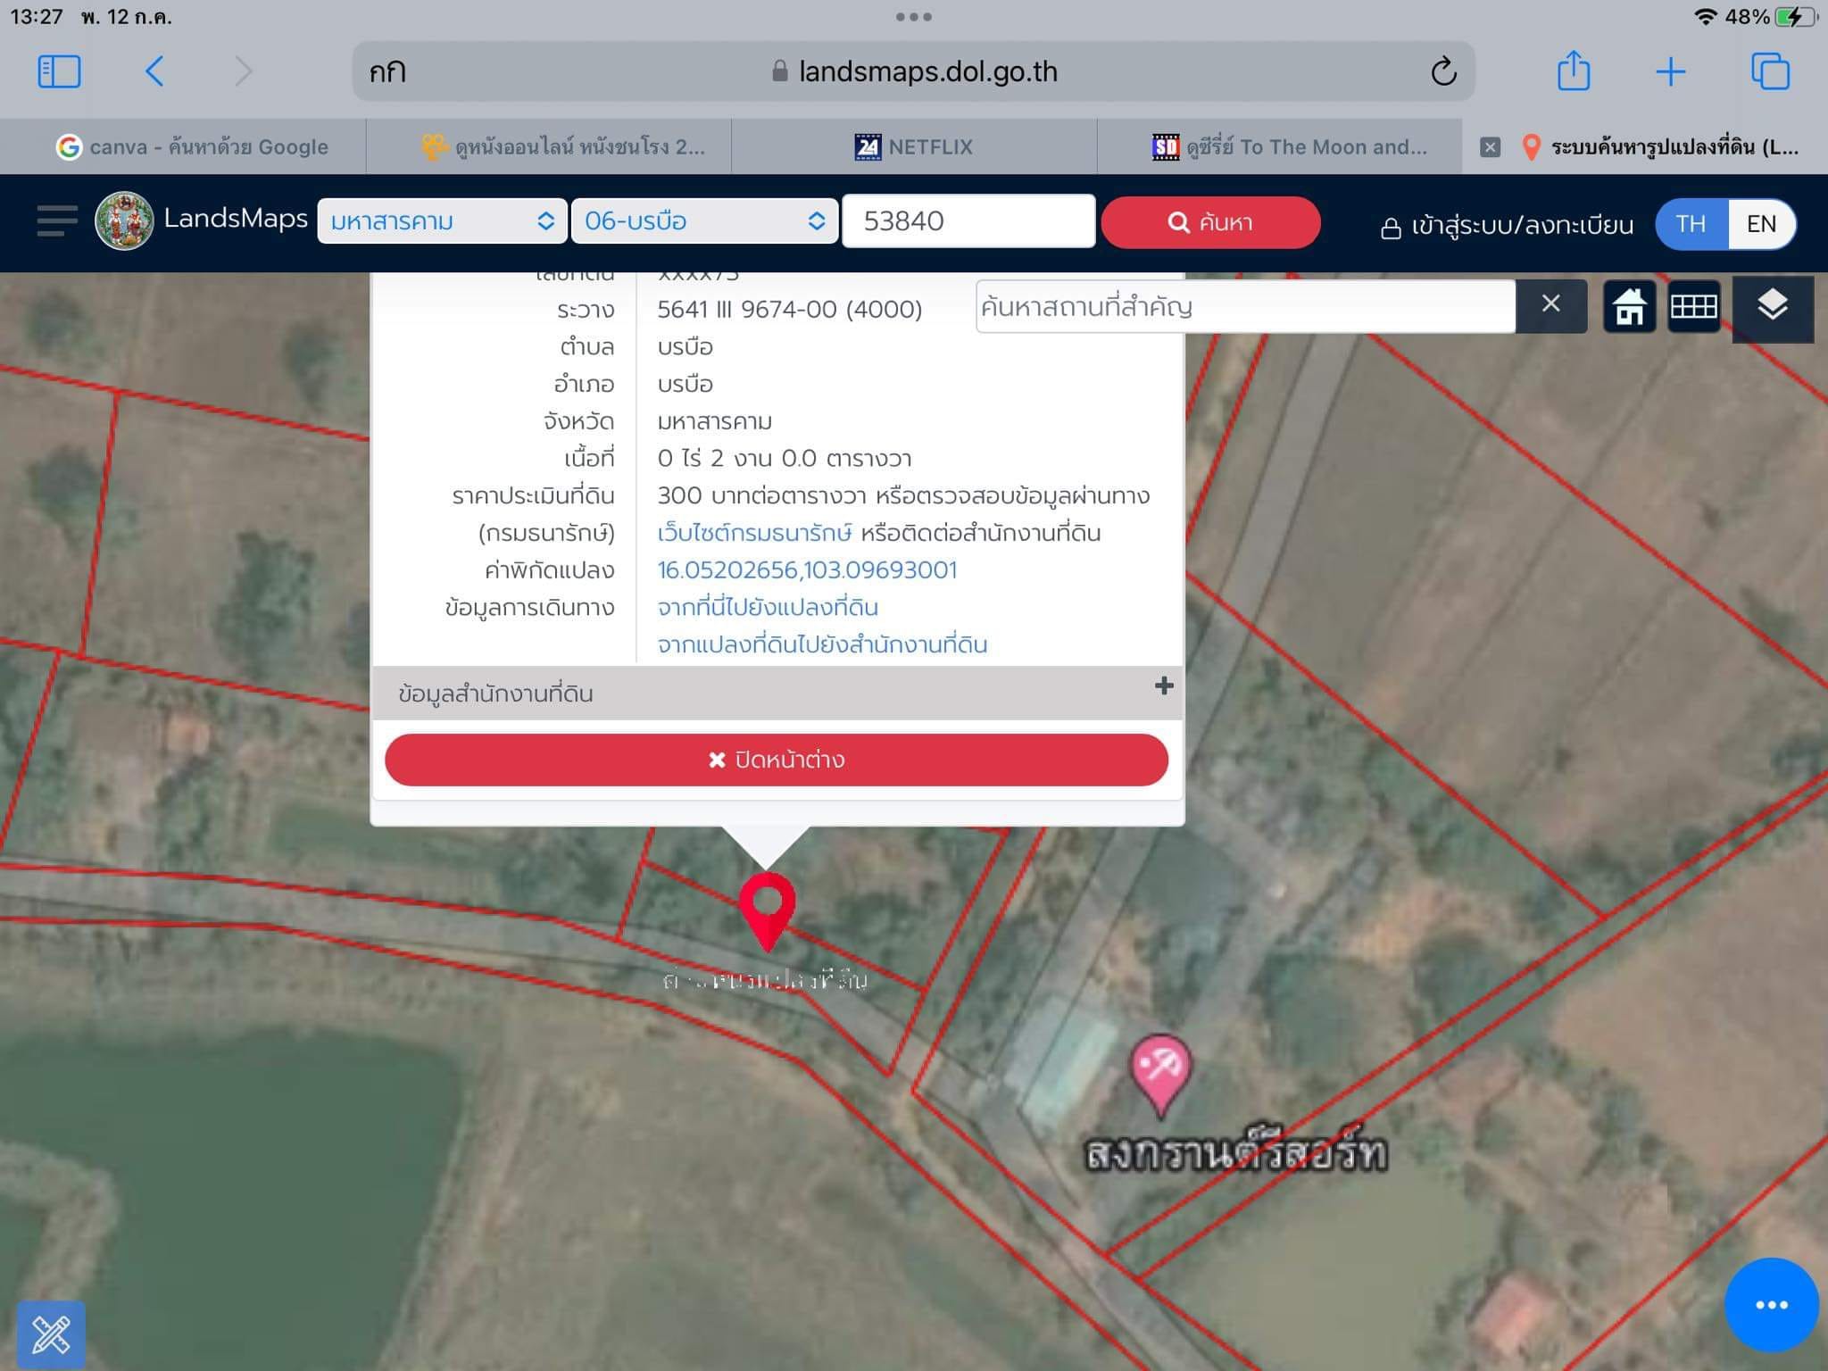Click the red ค้นหา search button
The image size is (1828, 1371).
click(x=1210, y=222)
